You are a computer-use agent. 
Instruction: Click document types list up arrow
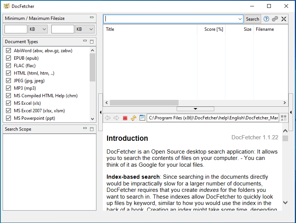(x=92, y=50)
